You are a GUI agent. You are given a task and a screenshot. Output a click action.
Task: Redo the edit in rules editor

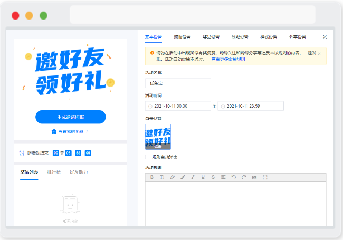(244, 177)
